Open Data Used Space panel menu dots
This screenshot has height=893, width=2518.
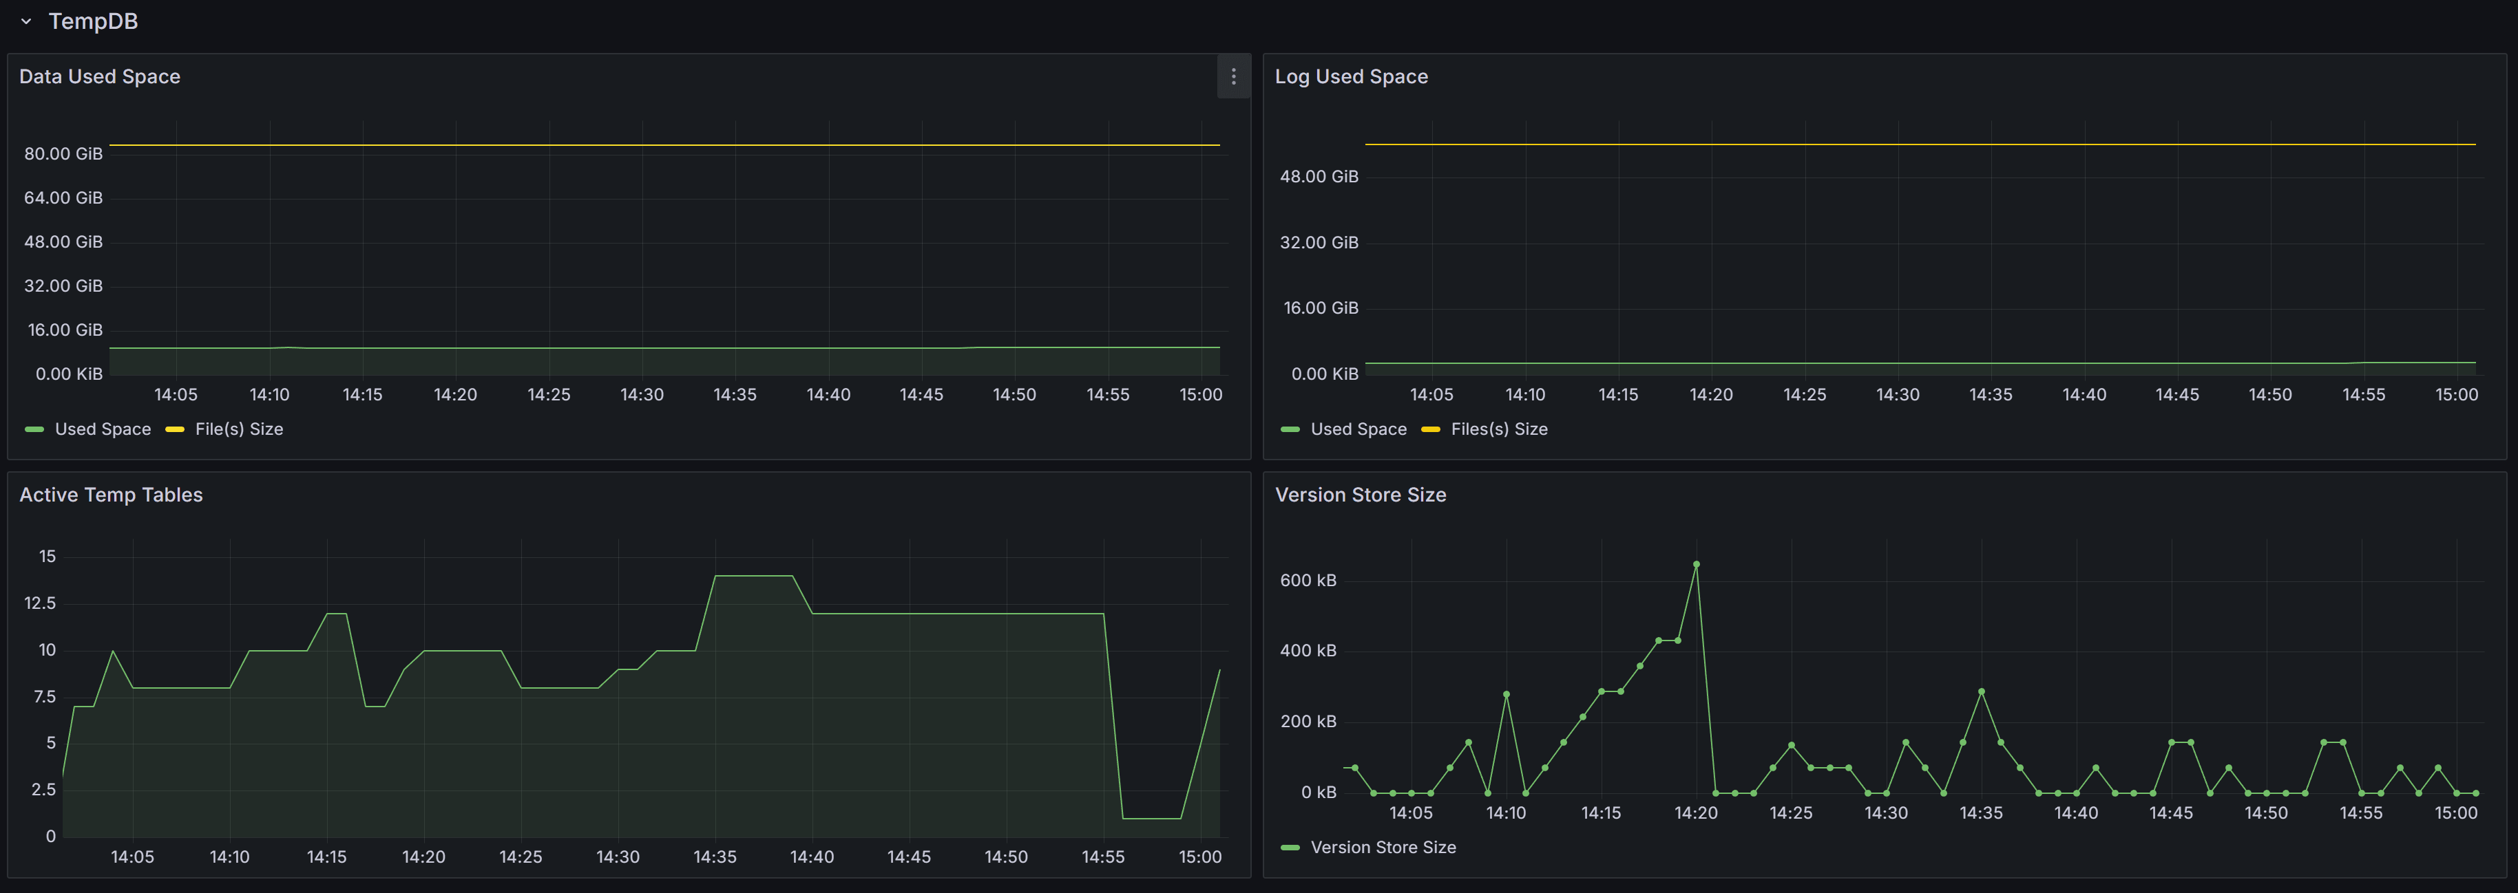1232,76
